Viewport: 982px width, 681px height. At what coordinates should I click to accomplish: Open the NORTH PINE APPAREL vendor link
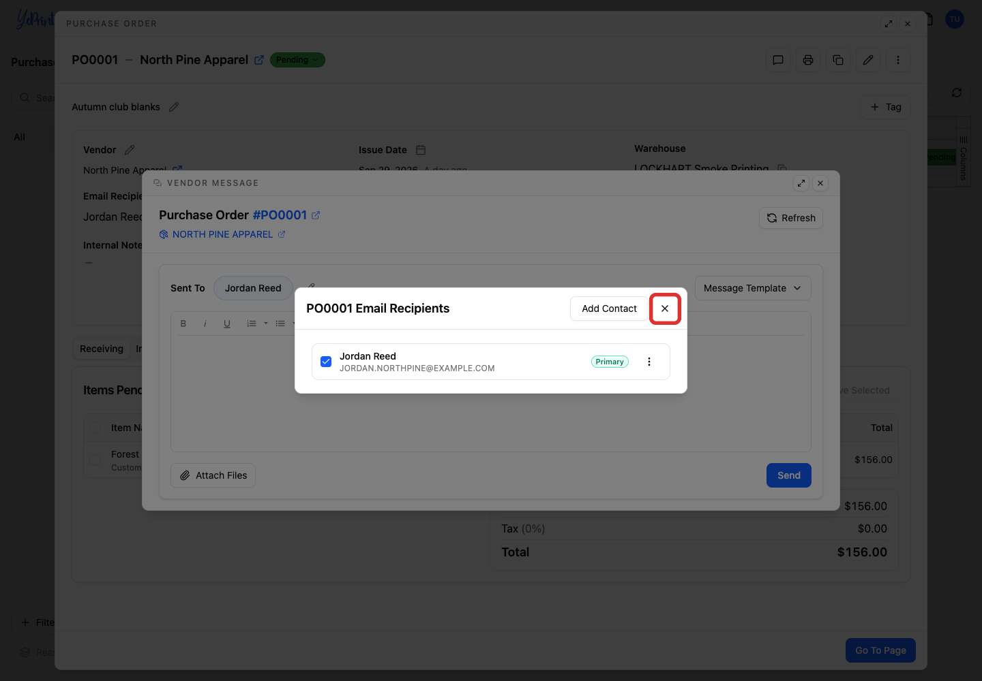pos(222,234)
